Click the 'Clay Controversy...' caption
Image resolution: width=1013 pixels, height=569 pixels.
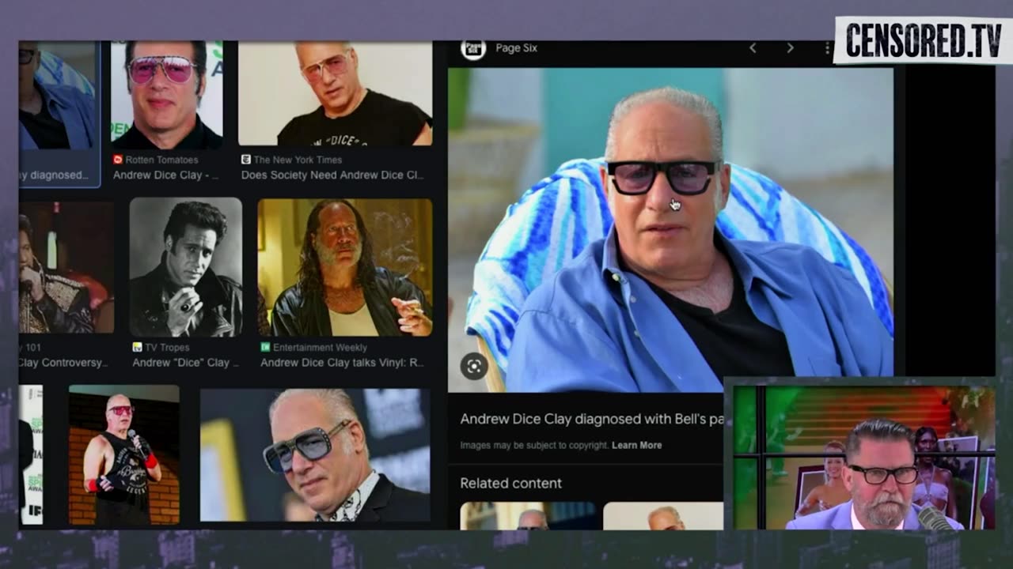62,363
